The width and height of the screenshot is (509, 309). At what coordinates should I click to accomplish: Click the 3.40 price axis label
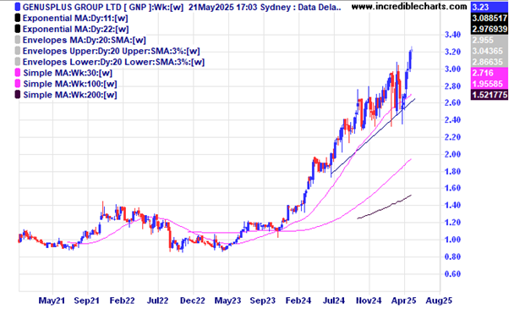[x=452, y=35]
